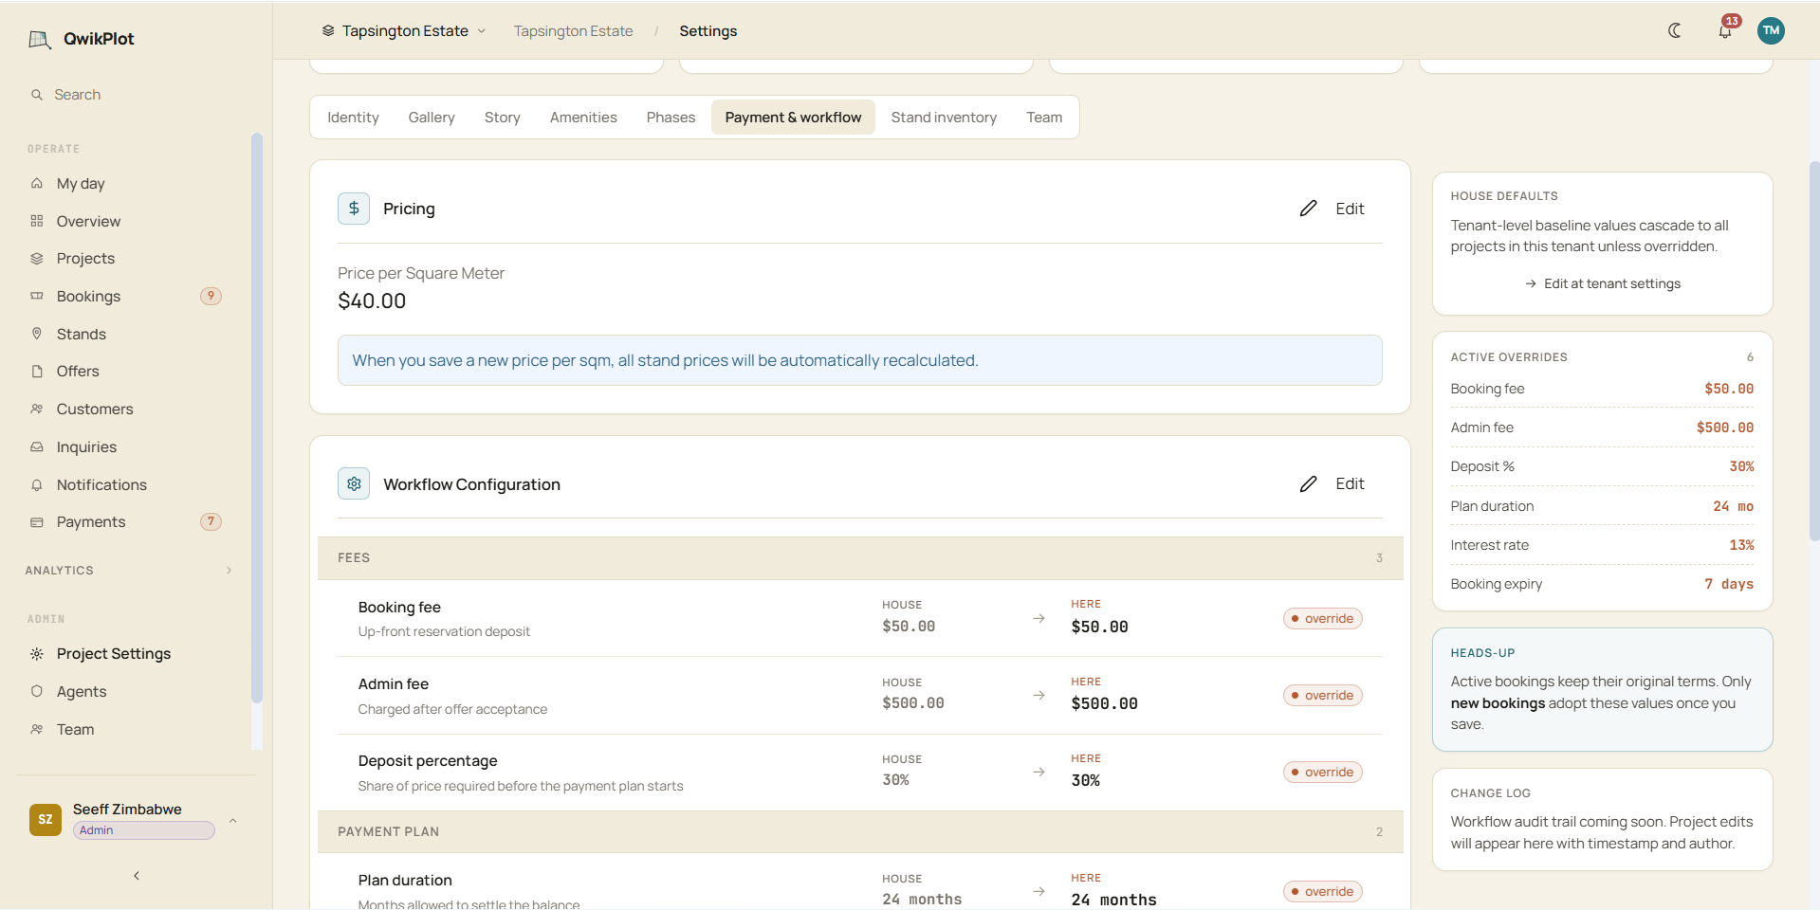Click the Overview grid icon

(x=37, y=221)
